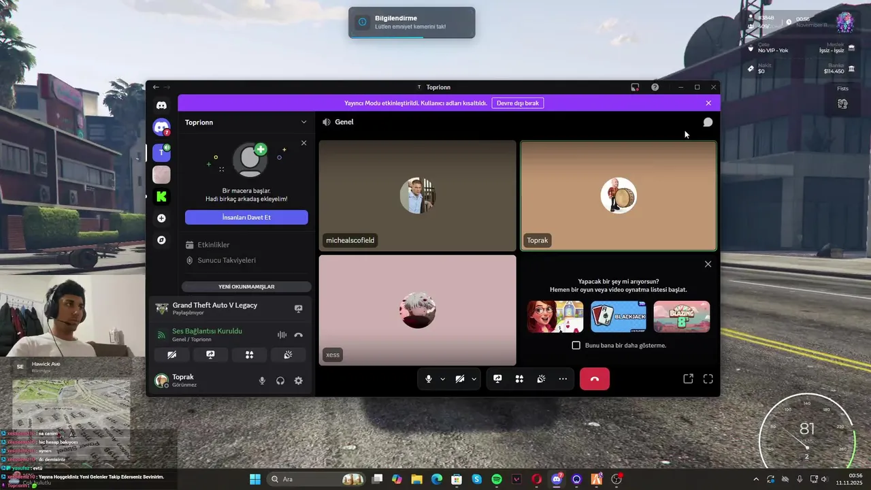Click the Windows taskbar search box

(x=316, y=479)
